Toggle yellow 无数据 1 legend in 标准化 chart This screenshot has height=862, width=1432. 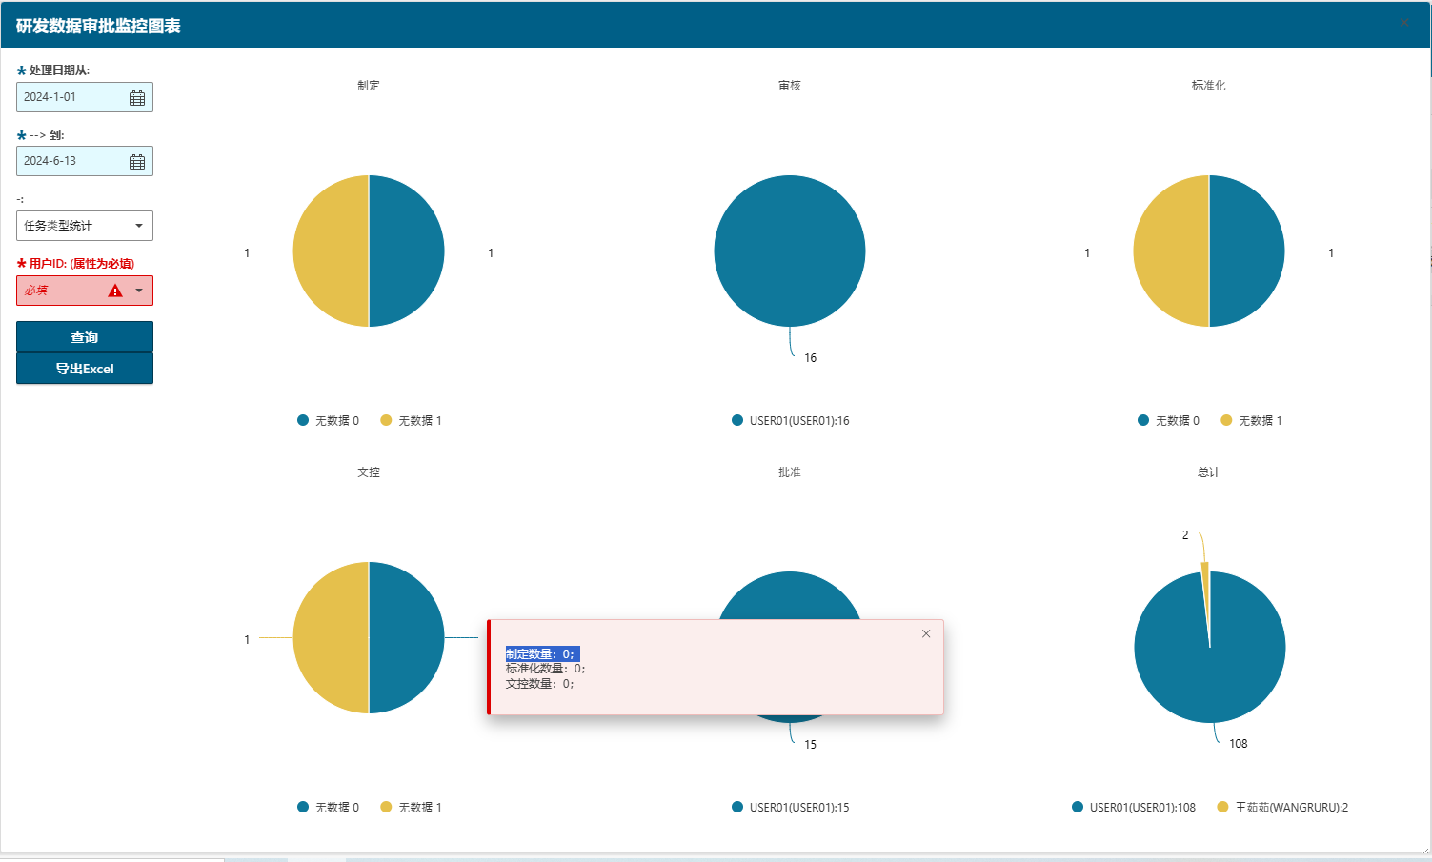click(1251, 420)
